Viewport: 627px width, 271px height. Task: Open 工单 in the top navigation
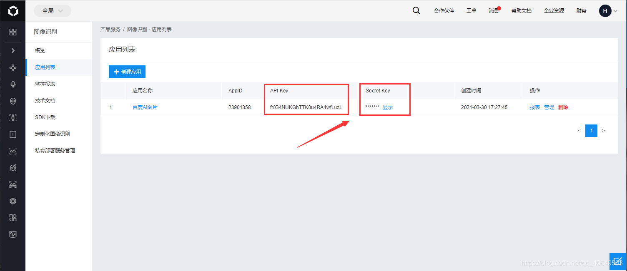click(x=472, y=11)
